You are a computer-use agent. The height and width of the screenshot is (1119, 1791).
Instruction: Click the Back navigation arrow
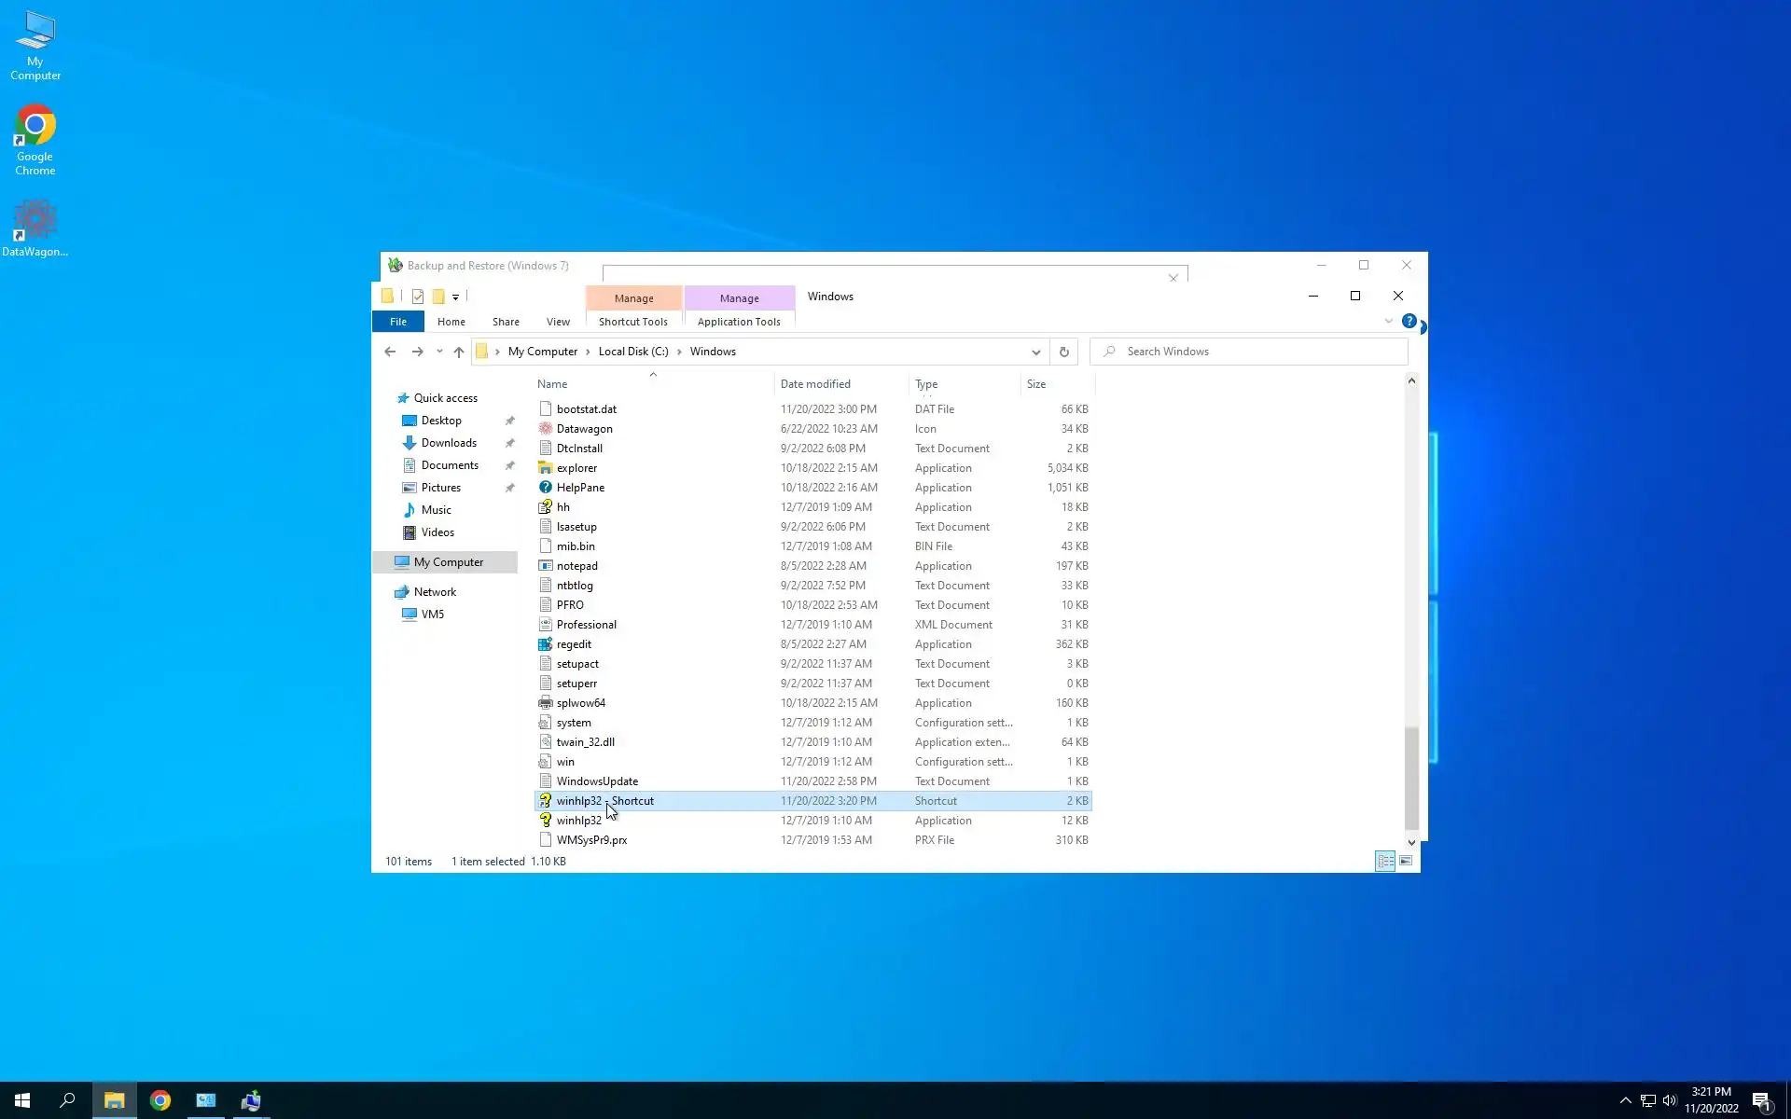coord(390,352)
